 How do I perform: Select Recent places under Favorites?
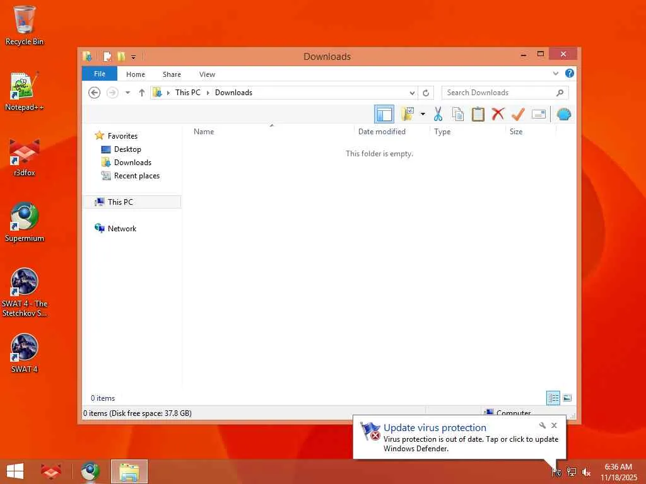(x=137, y=176)
